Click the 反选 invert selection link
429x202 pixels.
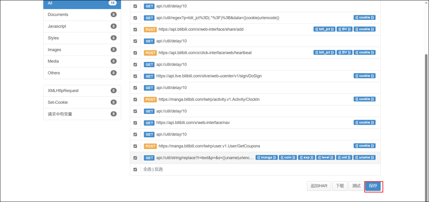(159, 169)
